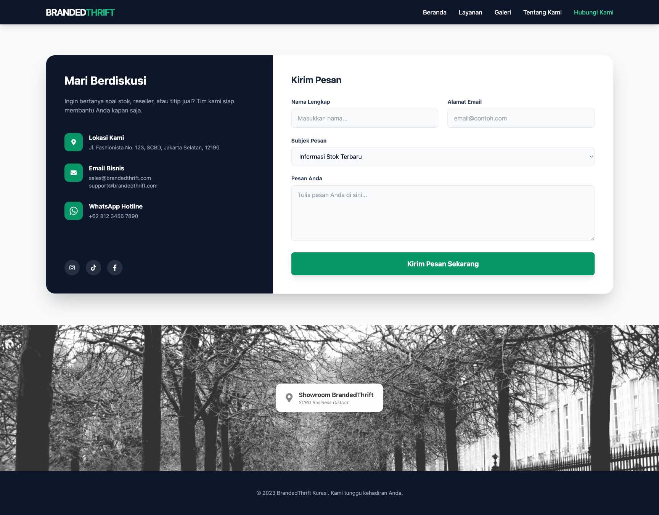Go to Beranda in navigation
Screen dimensions: 659x515
tap(434, 12)
